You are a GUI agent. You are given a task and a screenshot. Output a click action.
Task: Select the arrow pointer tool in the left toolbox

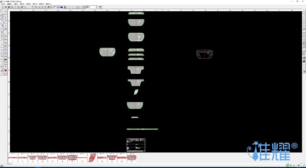2,11
